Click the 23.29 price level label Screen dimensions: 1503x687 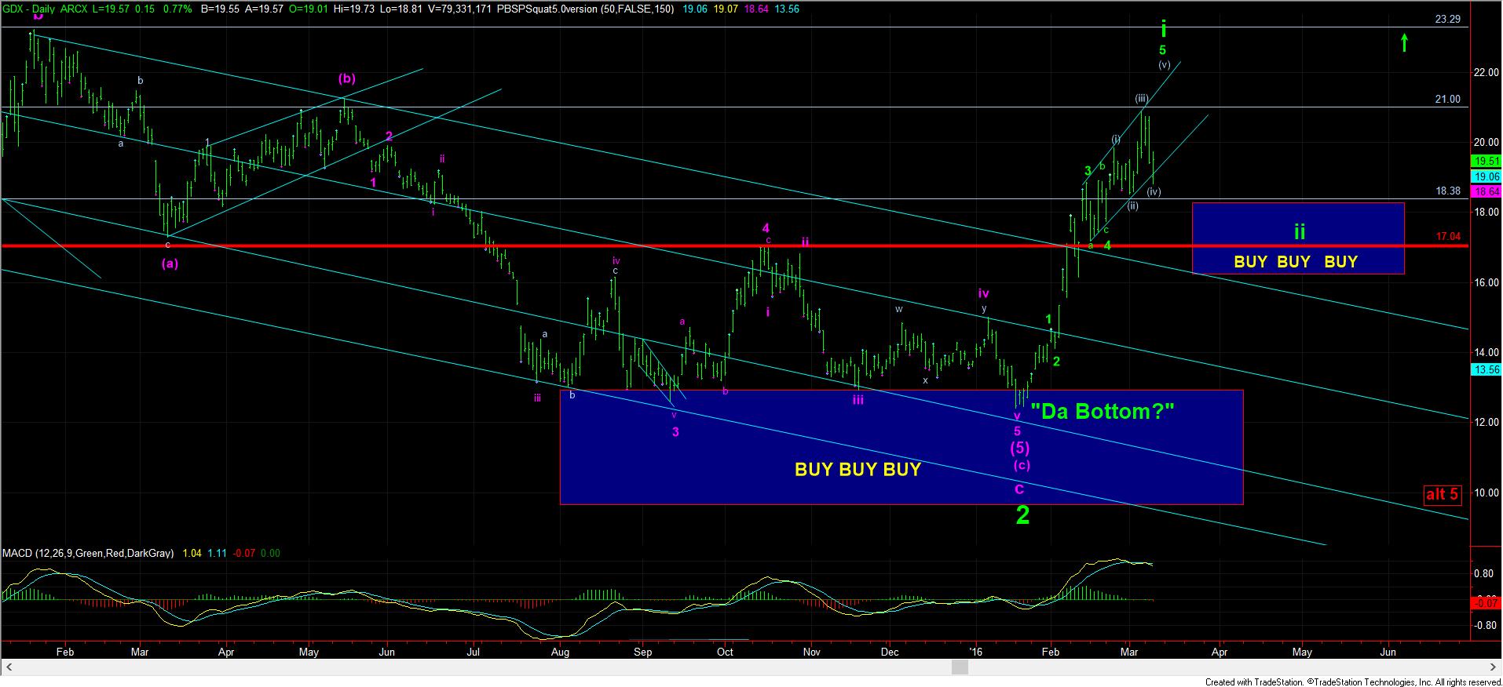tap(1446, 20)
